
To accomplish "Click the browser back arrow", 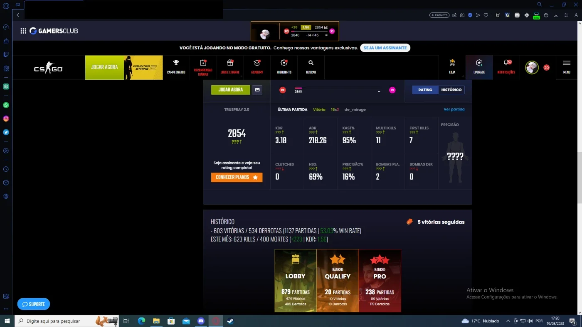I will click(x=18, y=15).
